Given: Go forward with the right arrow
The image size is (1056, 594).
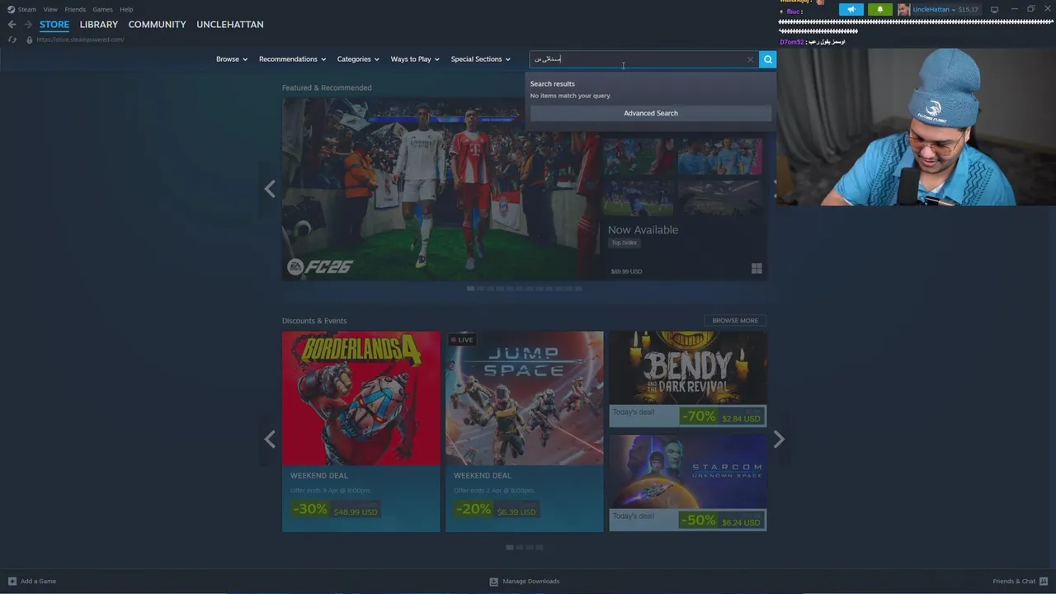Looking at the screenshot, I should [27, 25].
